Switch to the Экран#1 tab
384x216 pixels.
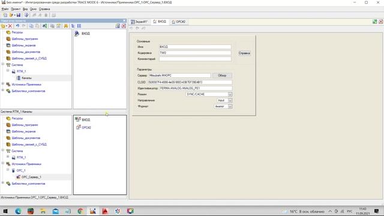coord(139,22)
